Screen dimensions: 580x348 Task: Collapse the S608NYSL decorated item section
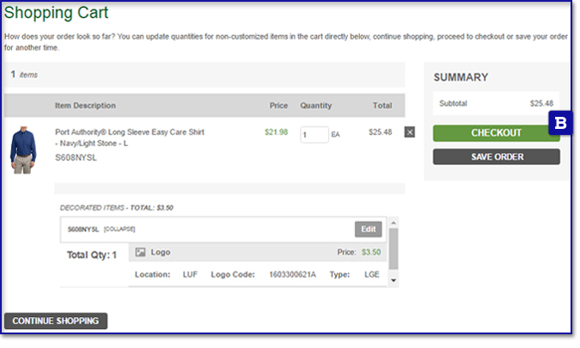119,229
